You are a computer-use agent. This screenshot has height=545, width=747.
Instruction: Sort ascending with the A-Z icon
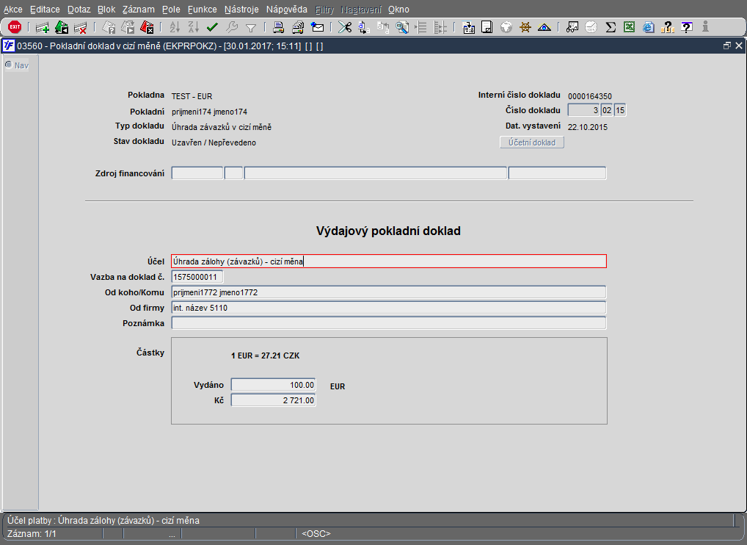point(175,28)
